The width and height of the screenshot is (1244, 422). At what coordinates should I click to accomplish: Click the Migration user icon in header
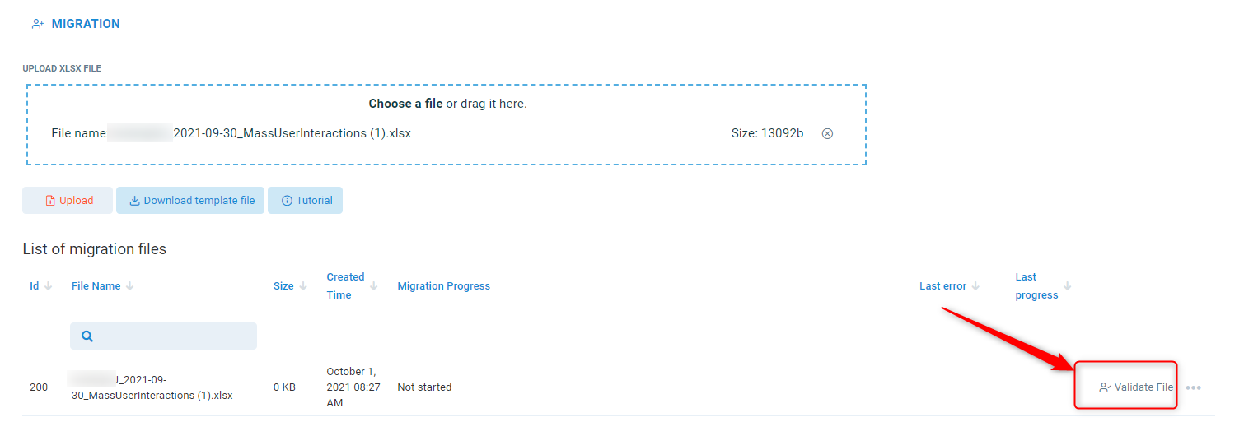coord(37,24)
